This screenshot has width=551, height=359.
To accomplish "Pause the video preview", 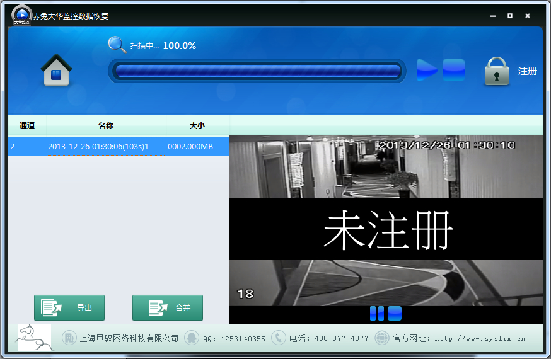I will pyautogui.click(x=377, y=313).
